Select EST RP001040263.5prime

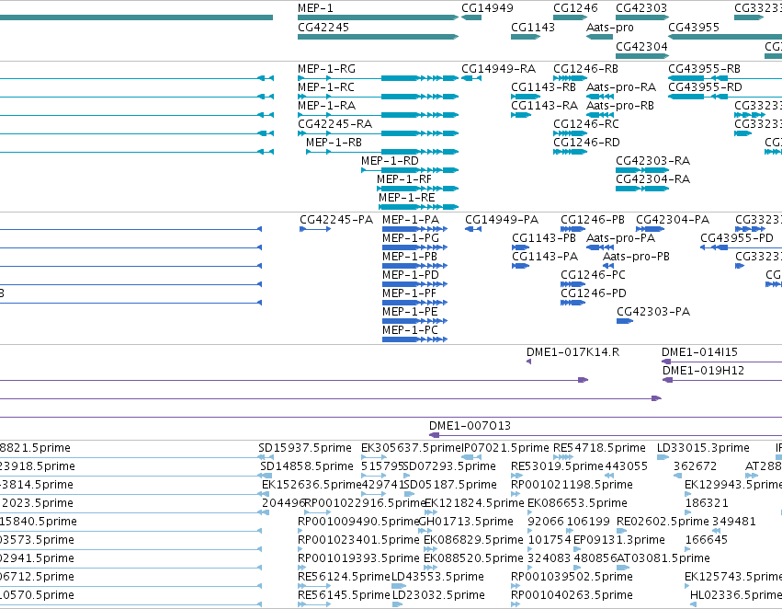572,595
